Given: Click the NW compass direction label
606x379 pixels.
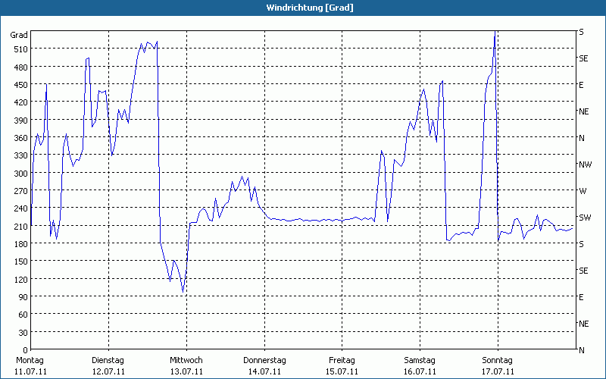Looking at the screenshot, I should pos(585,164).
